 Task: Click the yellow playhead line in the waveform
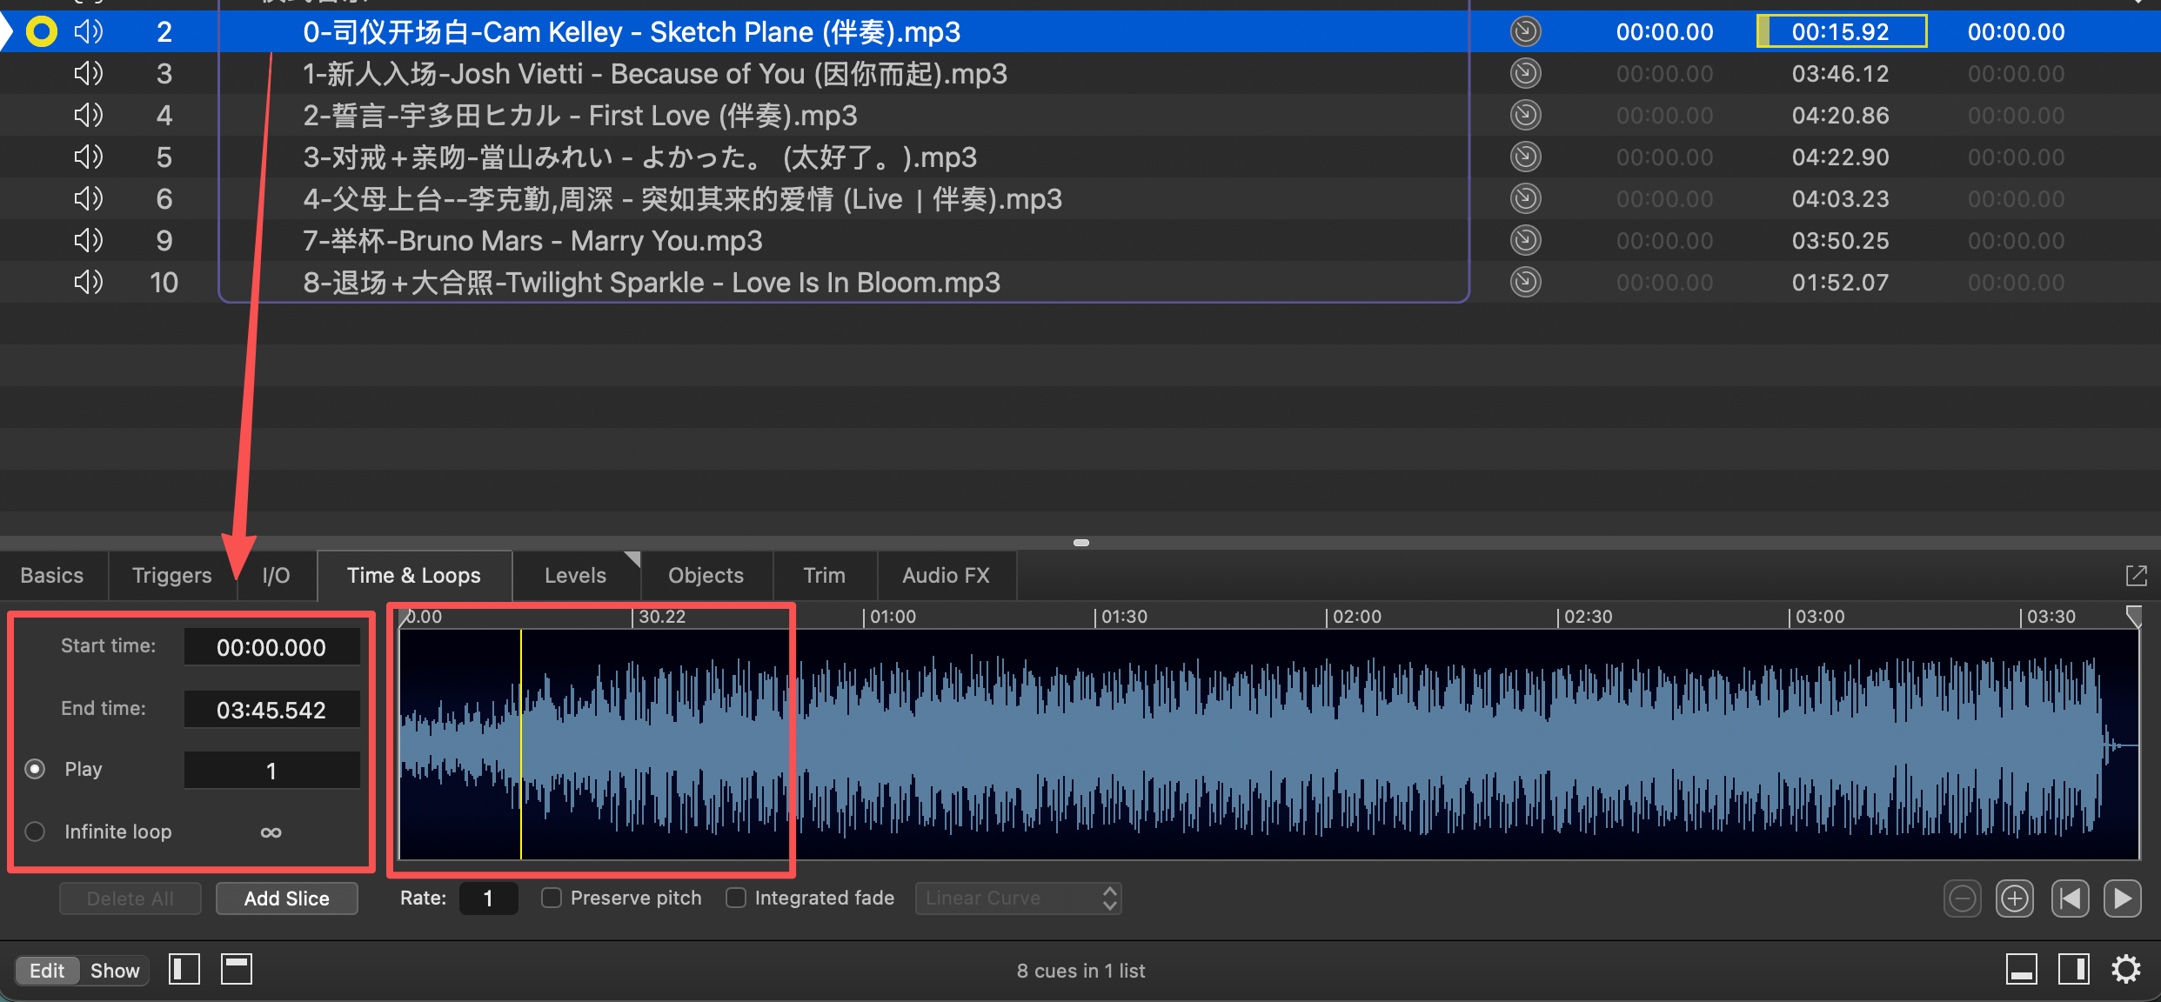pyautogui.click(x=521, y=745)
